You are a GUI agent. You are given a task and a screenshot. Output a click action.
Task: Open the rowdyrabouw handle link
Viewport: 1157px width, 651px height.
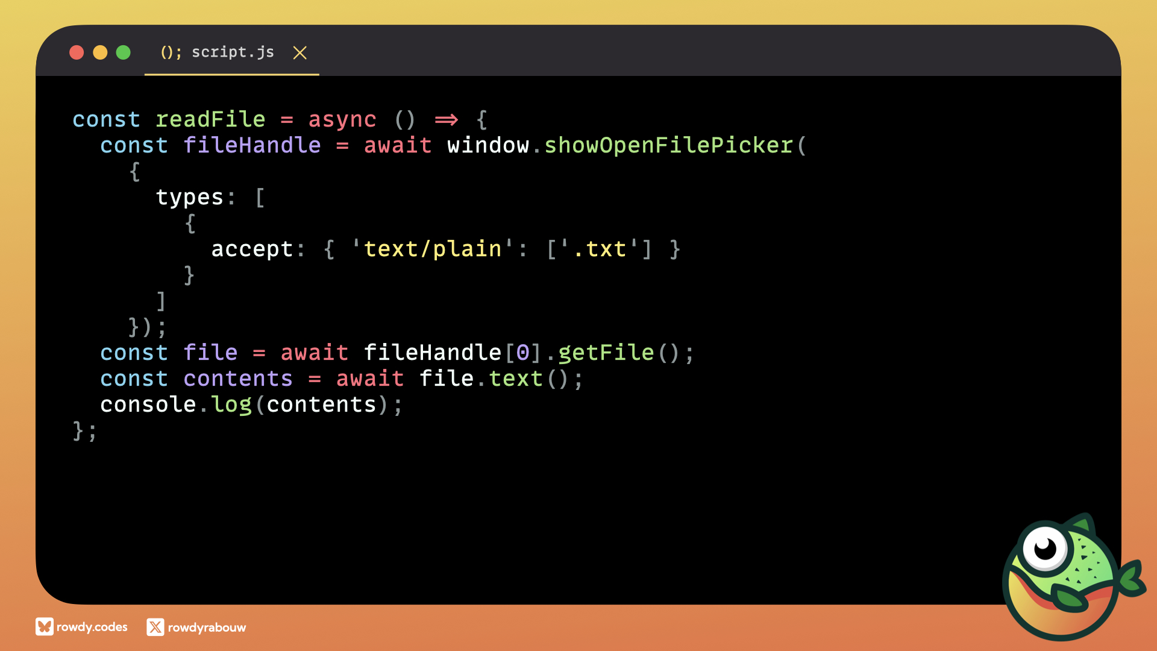click(x=207, y=627)
